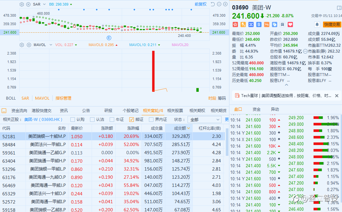Screen dimensions: 342x212
Task: Click the Hong Kong market flag icon
Action: click(235, 24)
